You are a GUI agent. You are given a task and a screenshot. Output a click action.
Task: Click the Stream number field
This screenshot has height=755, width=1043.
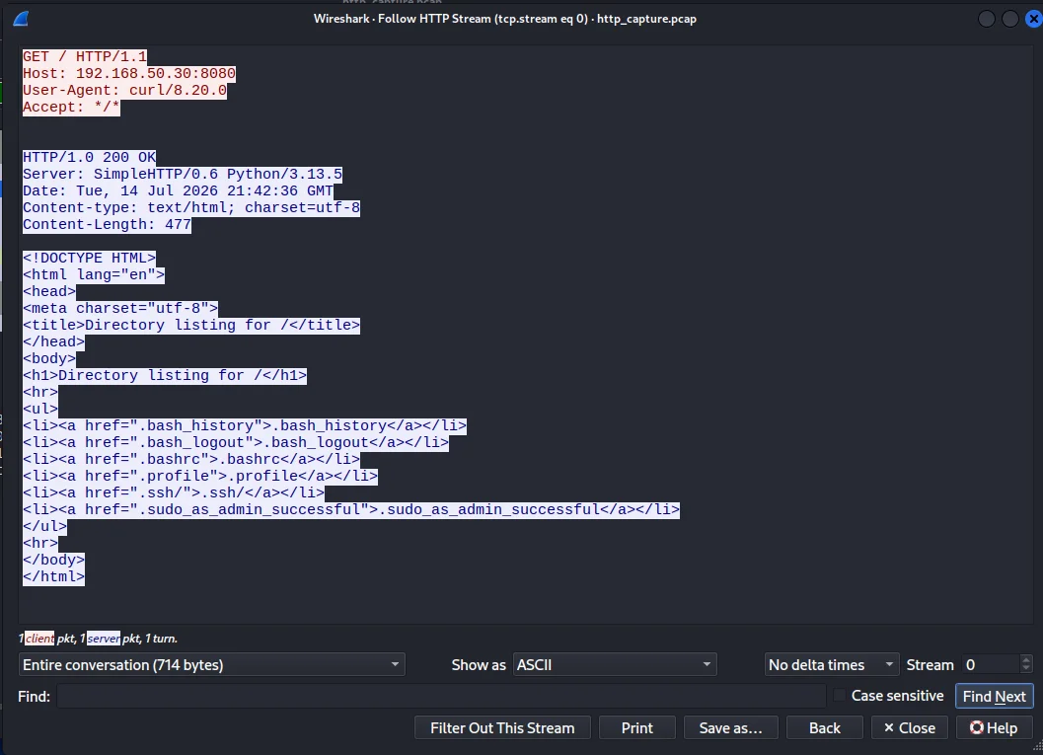[x=991, y=664]
